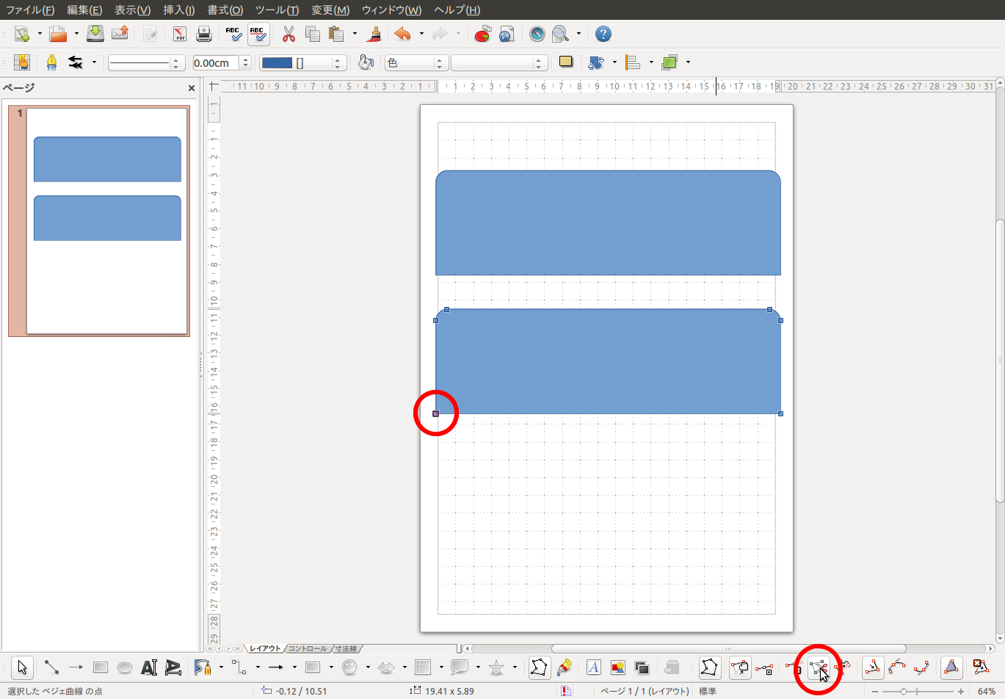The width and height of the screenshot is (1005, 699).
Task: Expand the Paste options dropdown arrow
Action: [355, 34]
